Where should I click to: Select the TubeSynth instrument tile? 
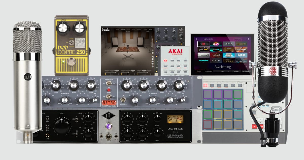click(241, 44)
